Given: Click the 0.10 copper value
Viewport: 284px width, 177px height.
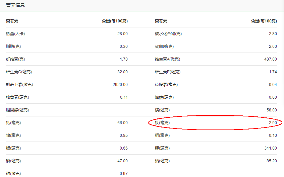Looking at the screenshot, I should tap(273, 136).
